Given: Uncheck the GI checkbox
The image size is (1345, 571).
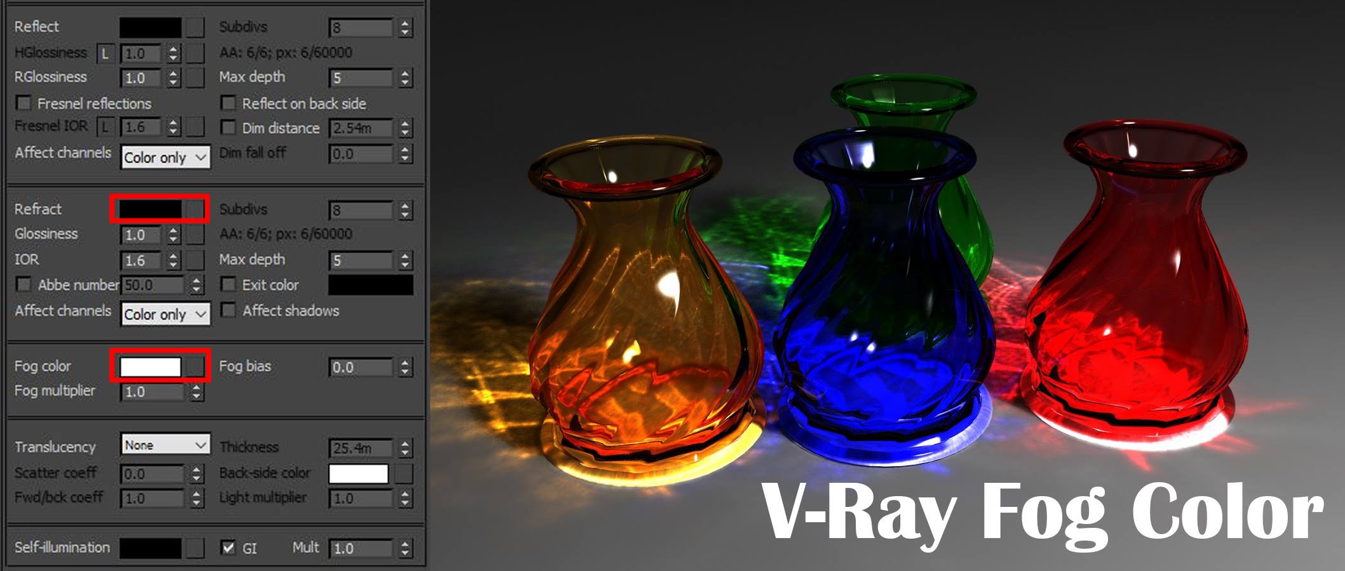Looking at the screenshot, I should click(x=228, y=548).
